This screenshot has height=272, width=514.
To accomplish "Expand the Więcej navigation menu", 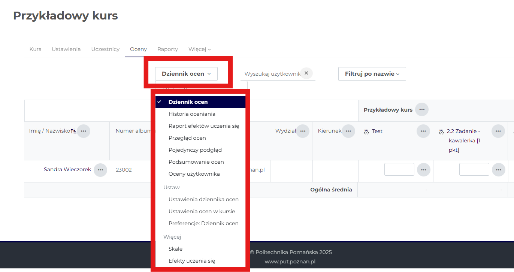I will tap(200, 49).
